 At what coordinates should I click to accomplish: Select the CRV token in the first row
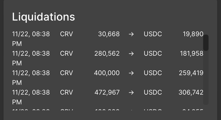[x=66, y=34]
